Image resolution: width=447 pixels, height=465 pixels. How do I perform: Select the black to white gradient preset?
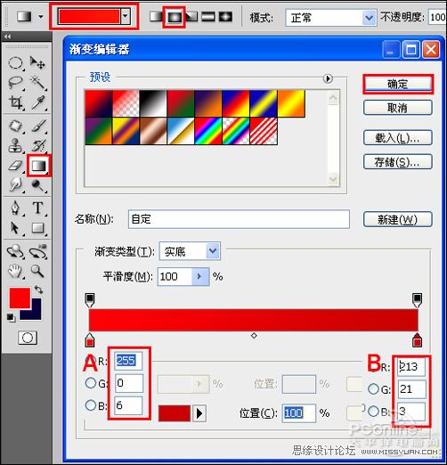click(x=153, y=103)
